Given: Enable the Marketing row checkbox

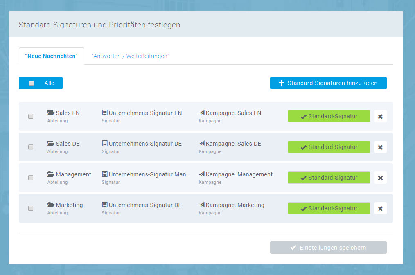Looking at the screenshot, I should pos(31,208).
